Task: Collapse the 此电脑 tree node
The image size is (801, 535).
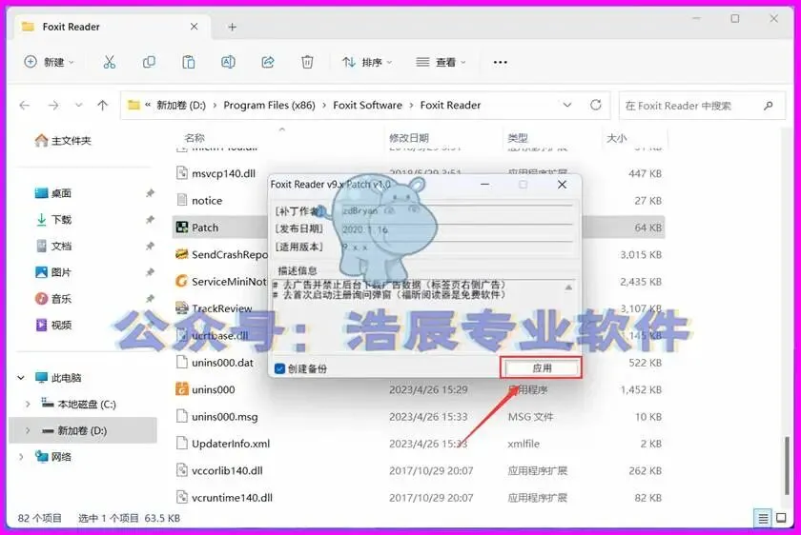Action: point(21,378)
